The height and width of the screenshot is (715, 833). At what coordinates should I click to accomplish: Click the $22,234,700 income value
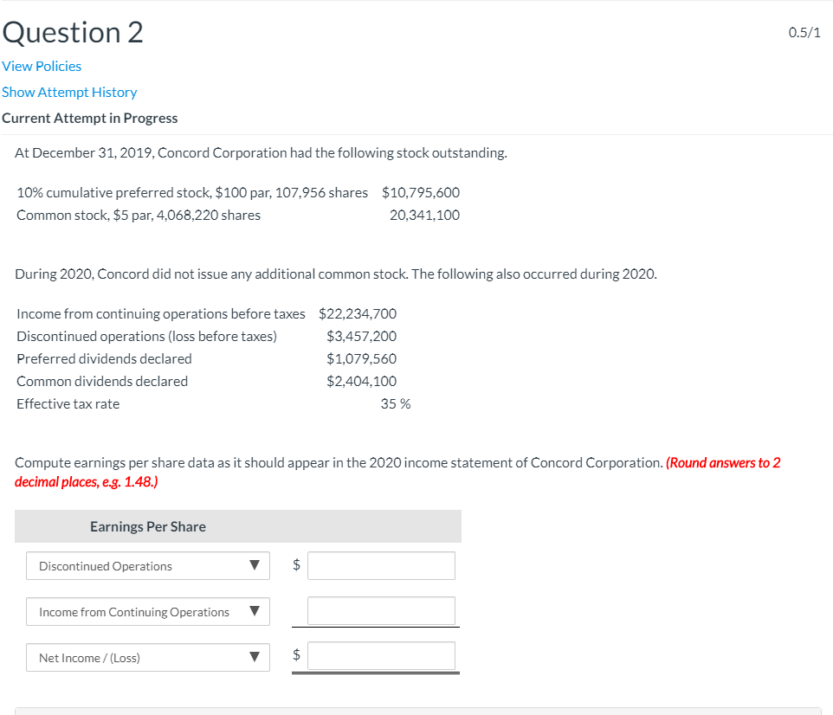pyautogui.click(x=358, y=314)
